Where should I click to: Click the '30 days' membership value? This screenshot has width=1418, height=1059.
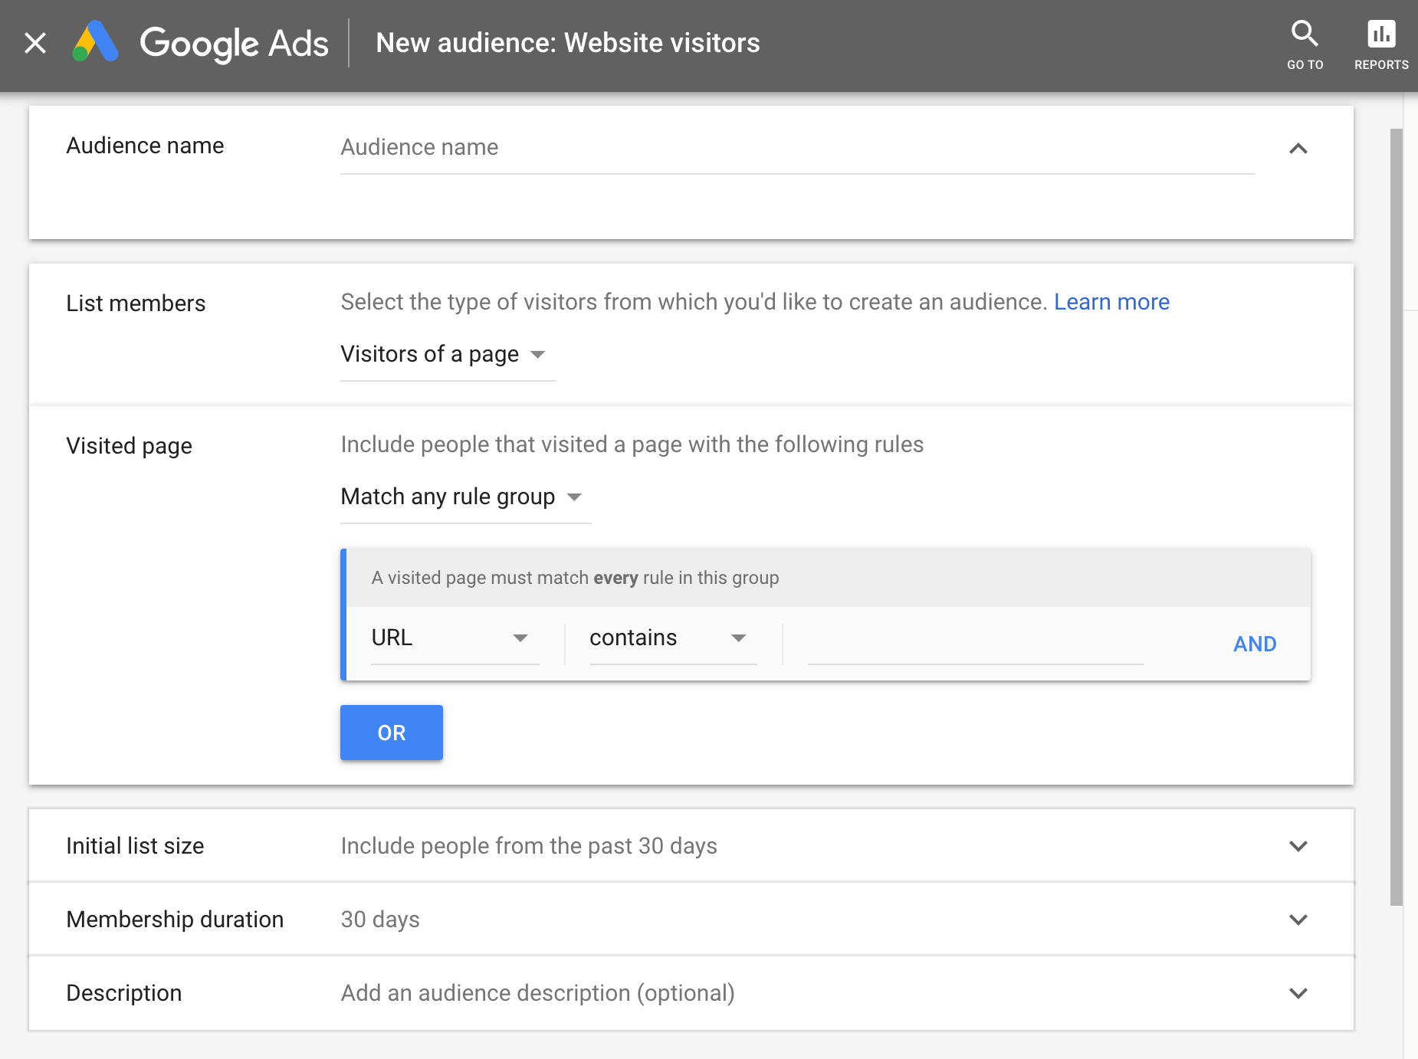[x=380, y=920]
